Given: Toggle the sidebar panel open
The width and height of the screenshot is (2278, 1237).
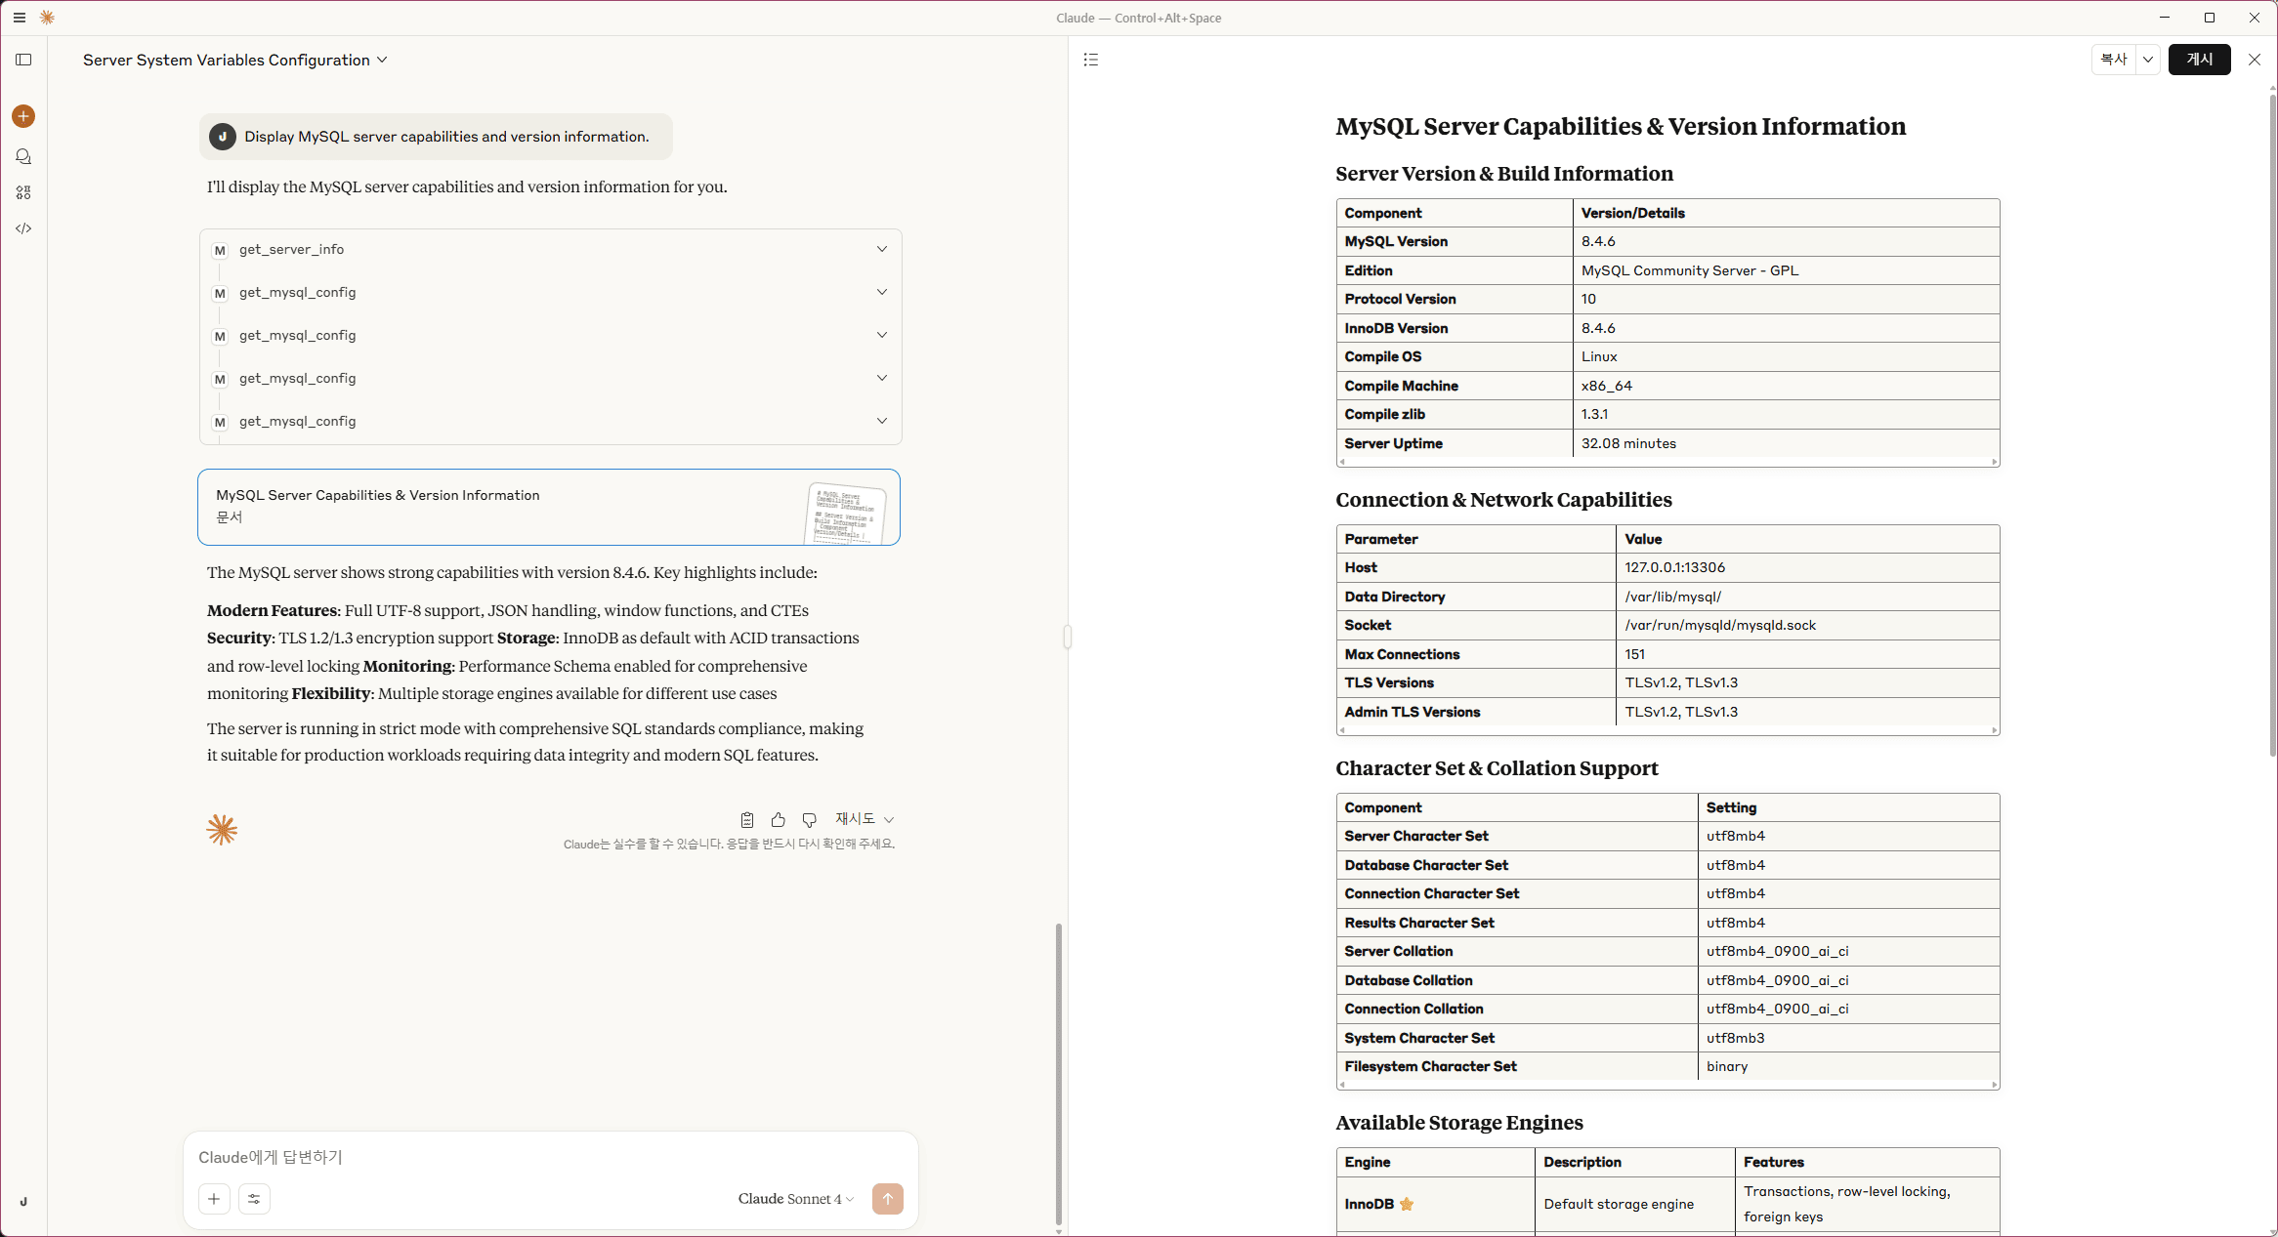Looking at the screenshot, I should click(x=23, y=60).
